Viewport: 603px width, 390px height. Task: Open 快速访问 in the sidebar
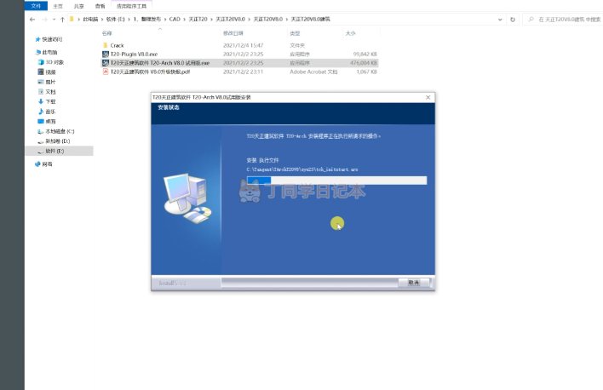pos(52,39)
